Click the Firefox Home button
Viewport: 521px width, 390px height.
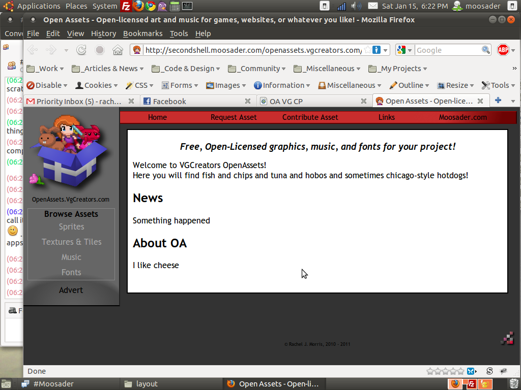pyautogui.click(x=118, y=50)
